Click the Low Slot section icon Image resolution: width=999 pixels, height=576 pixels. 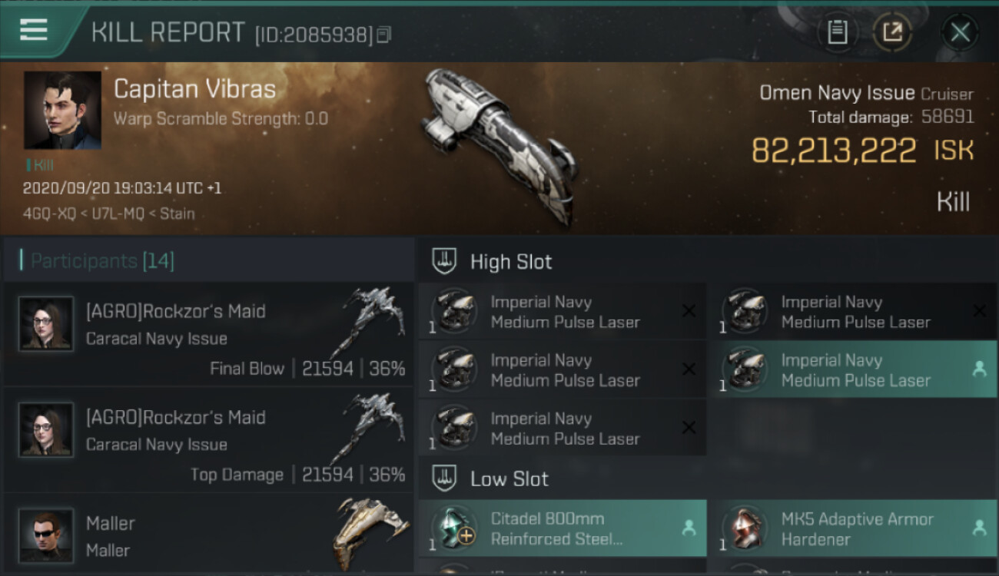click(445, 479)
